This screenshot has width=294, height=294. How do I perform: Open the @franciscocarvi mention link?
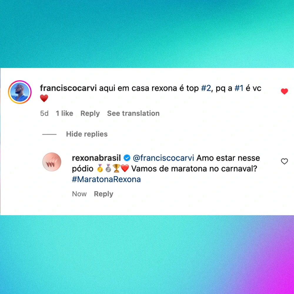pos(163,158)
